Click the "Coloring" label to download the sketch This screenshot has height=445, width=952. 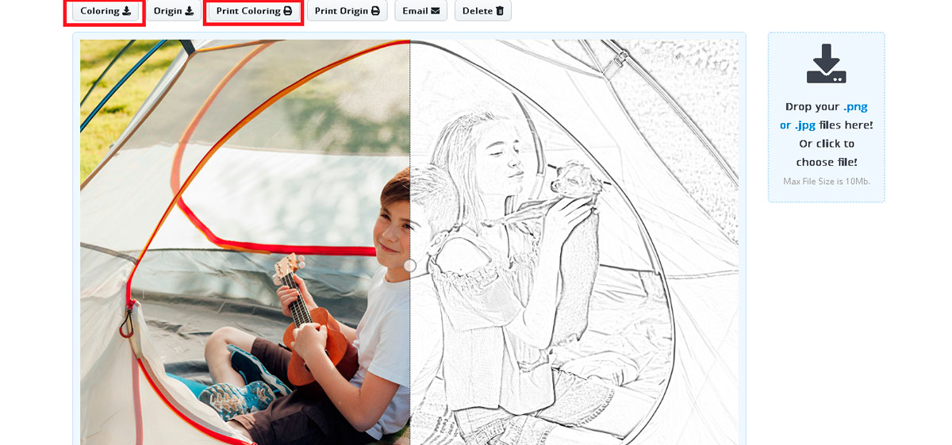click(100, 11)
